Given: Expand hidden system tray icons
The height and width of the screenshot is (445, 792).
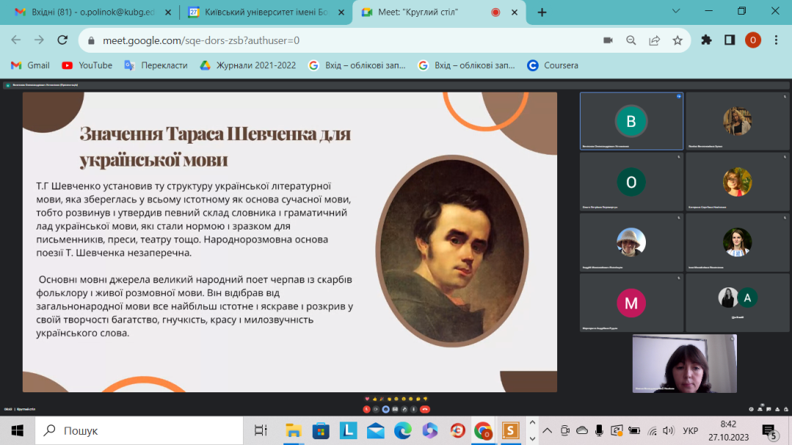Looking at the screenshot, I should click(x=548, y=430).
